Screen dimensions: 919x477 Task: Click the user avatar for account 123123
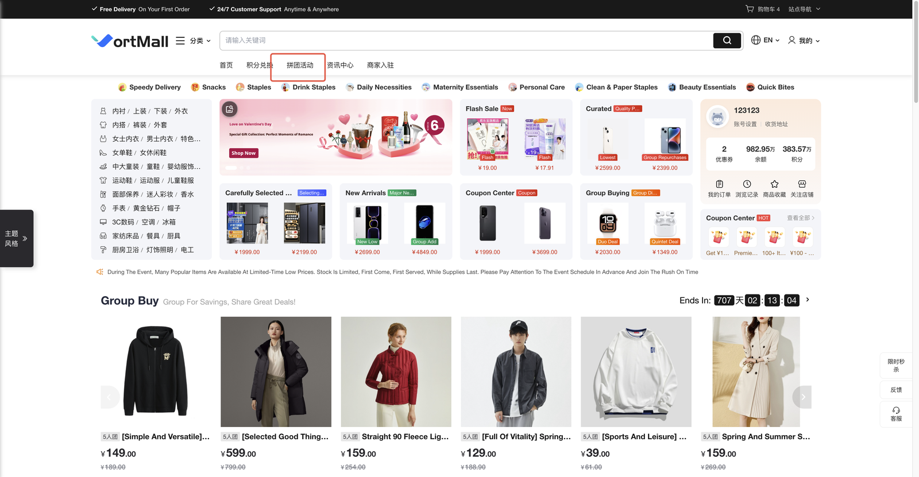pos(717,117)
